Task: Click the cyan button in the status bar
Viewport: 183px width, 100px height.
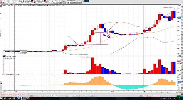Action: click(x=181, y=96)
